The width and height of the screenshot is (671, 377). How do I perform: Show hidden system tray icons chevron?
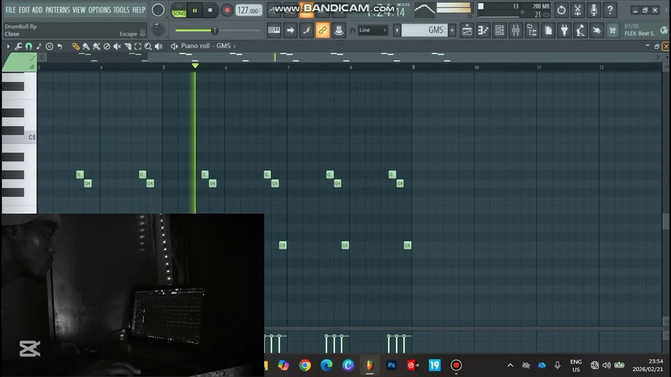[x=510, y=365]
